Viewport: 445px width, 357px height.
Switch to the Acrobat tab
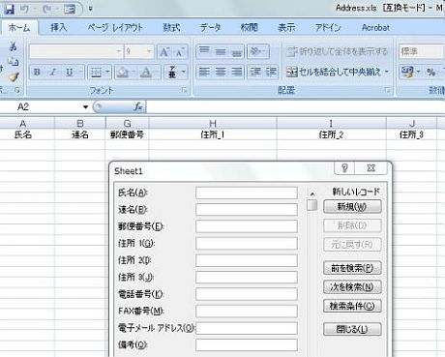(x=375, y=28)
